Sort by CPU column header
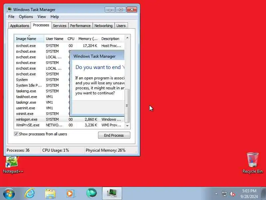Screen dimensions: 266x200 pyautogui.click(x=71, y=39)
